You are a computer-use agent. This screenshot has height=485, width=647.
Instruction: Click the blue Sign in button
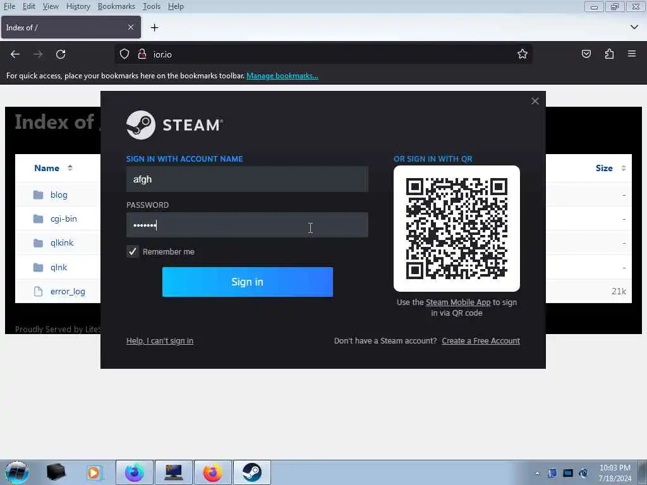pyautogui.click(x=248, y=282)
